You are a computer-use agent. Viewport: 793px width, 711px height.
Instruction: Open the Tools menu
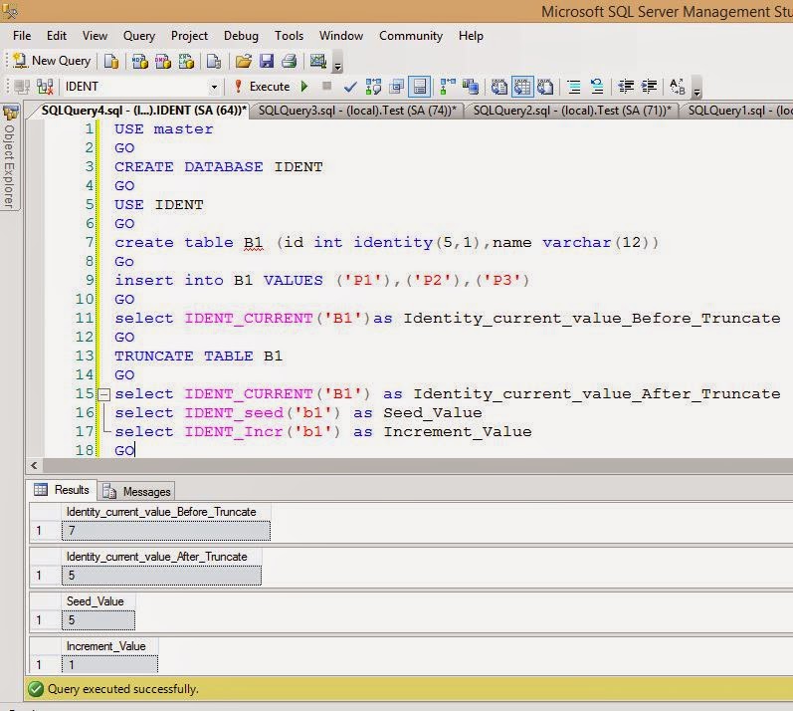(289, 36)
